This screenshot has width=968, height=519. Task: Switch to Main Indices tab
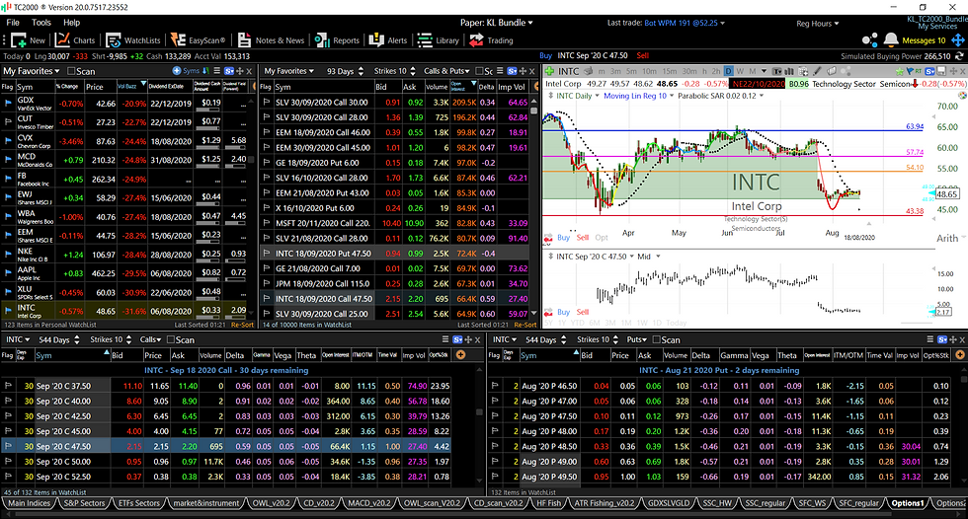pyautogui.click(x=29, y=503)
